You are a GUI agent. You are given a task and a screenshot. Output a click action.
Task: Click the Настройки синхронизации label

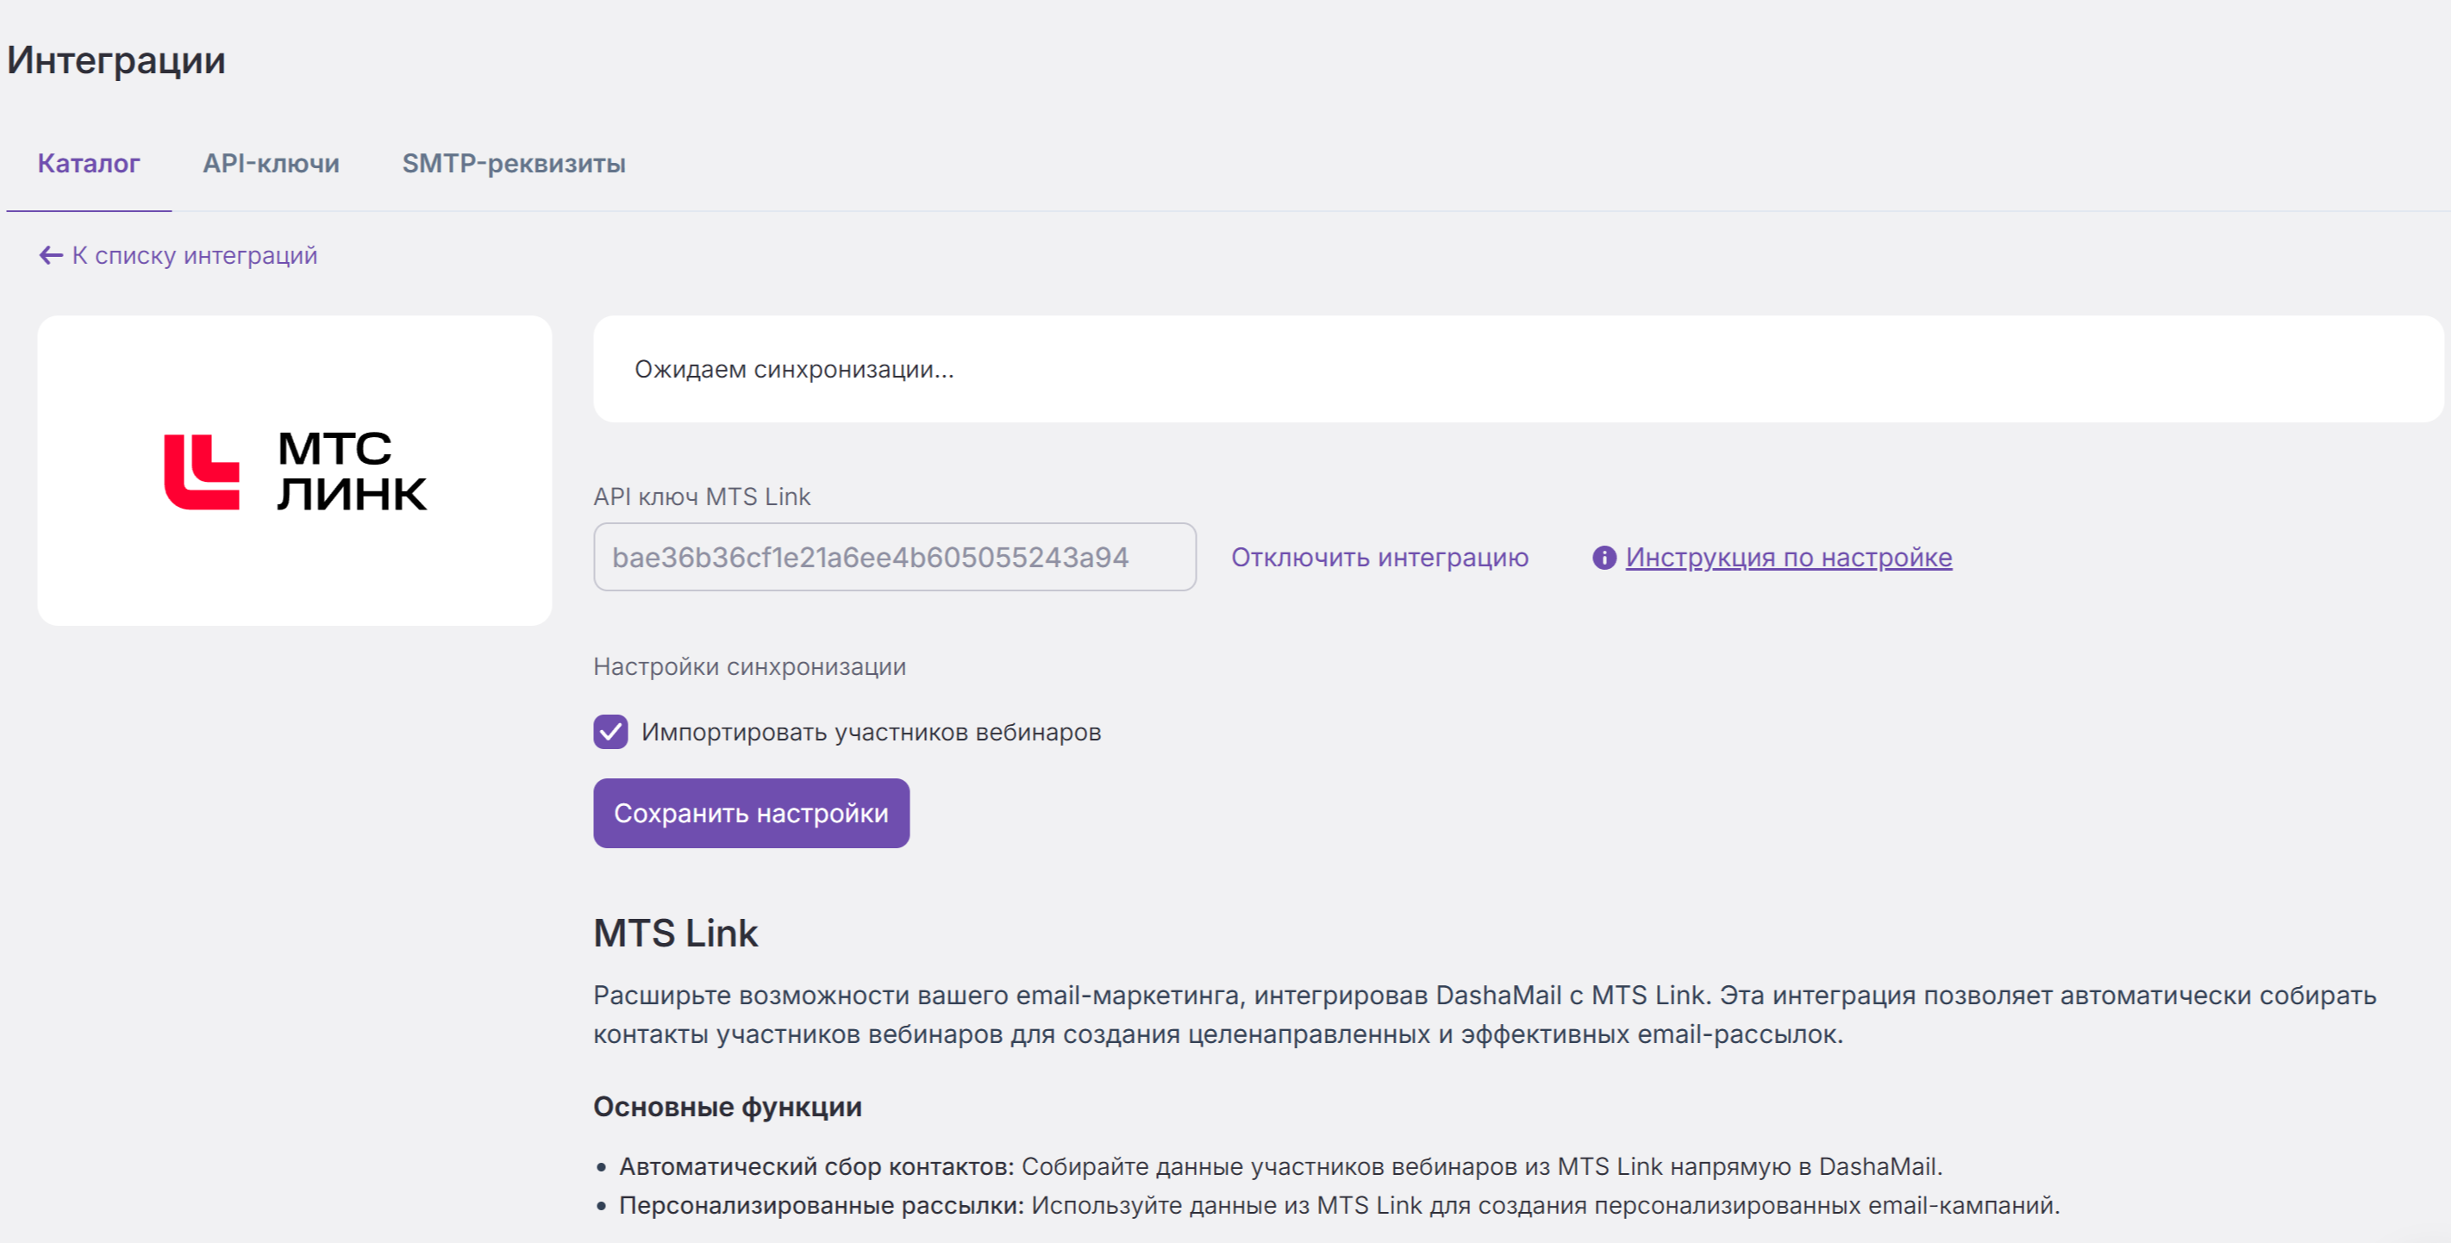tap(750, 666)
